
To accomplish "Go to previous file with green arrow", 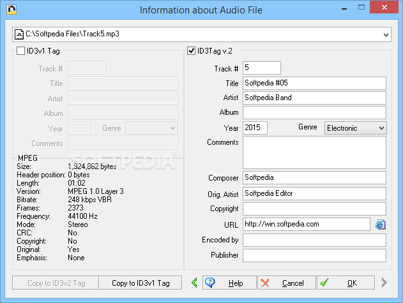I will pyautogui.click(x=195, y=283).
